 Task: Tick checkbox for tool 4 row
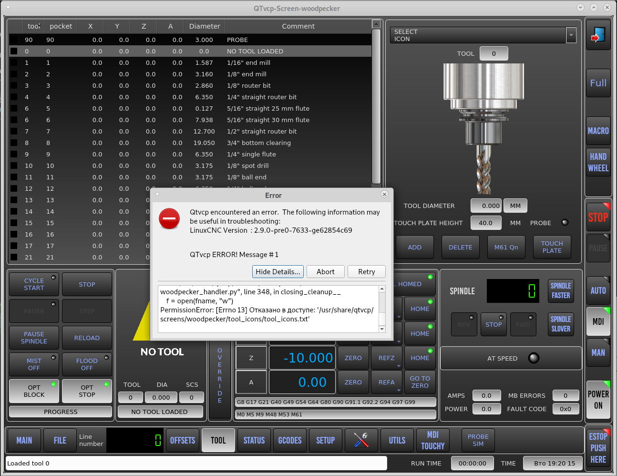click(14, 97)
